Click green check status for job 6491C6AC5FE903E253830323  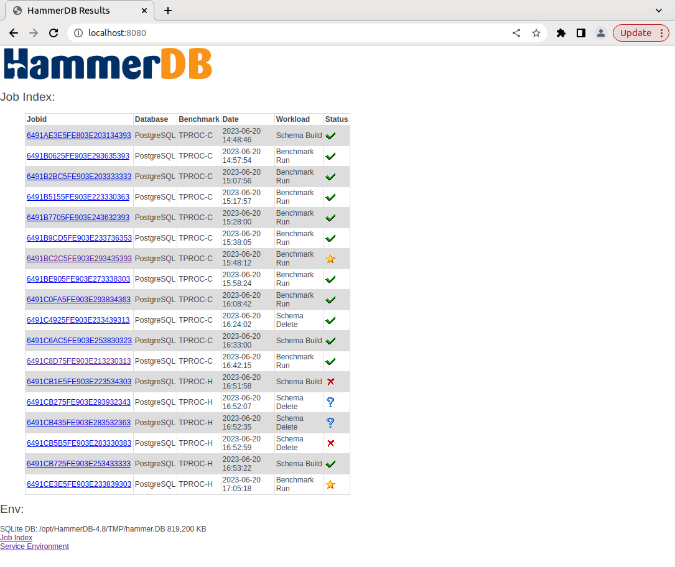click(x=330, y=341)
